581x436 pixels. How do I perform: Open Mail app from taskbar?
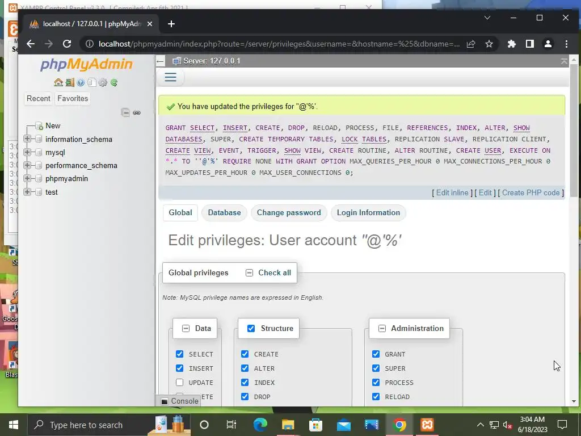343,425
